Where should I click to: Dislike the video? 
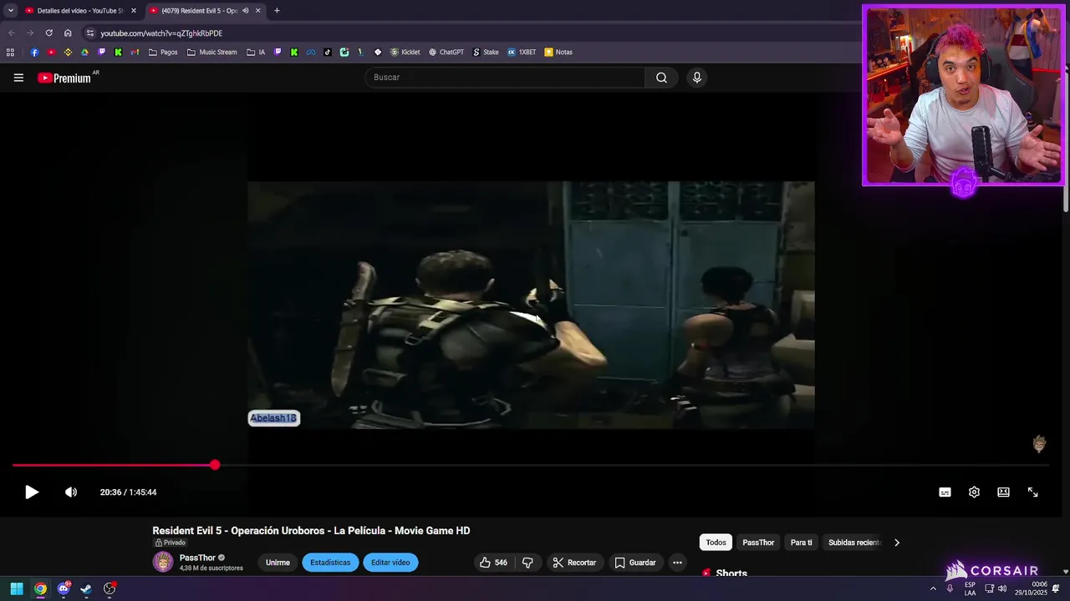(x=527, y=563)
